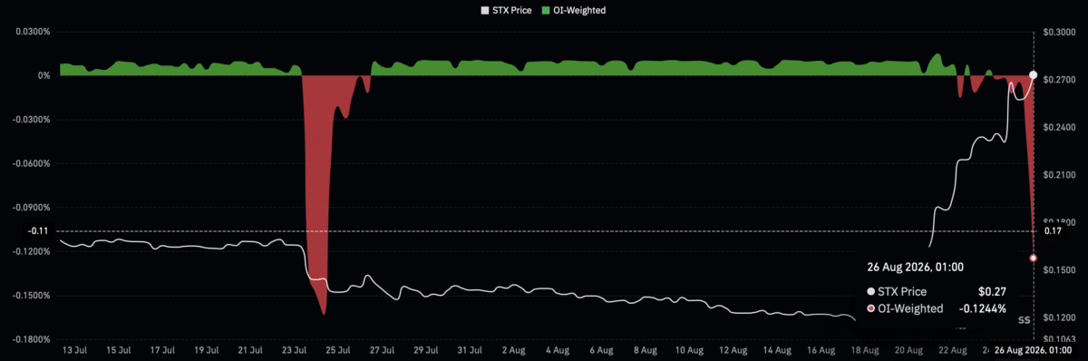Click the white dot beside tooltip STX Price
The width and height of the screenshot is (1088, 361).
click(871, 291)
